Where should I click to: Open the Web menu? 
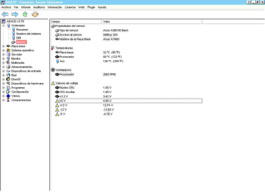(x=81, y=7)
